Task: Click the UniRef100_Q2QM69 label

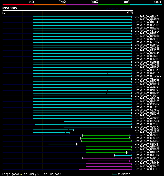Action: tap(147, 98)
